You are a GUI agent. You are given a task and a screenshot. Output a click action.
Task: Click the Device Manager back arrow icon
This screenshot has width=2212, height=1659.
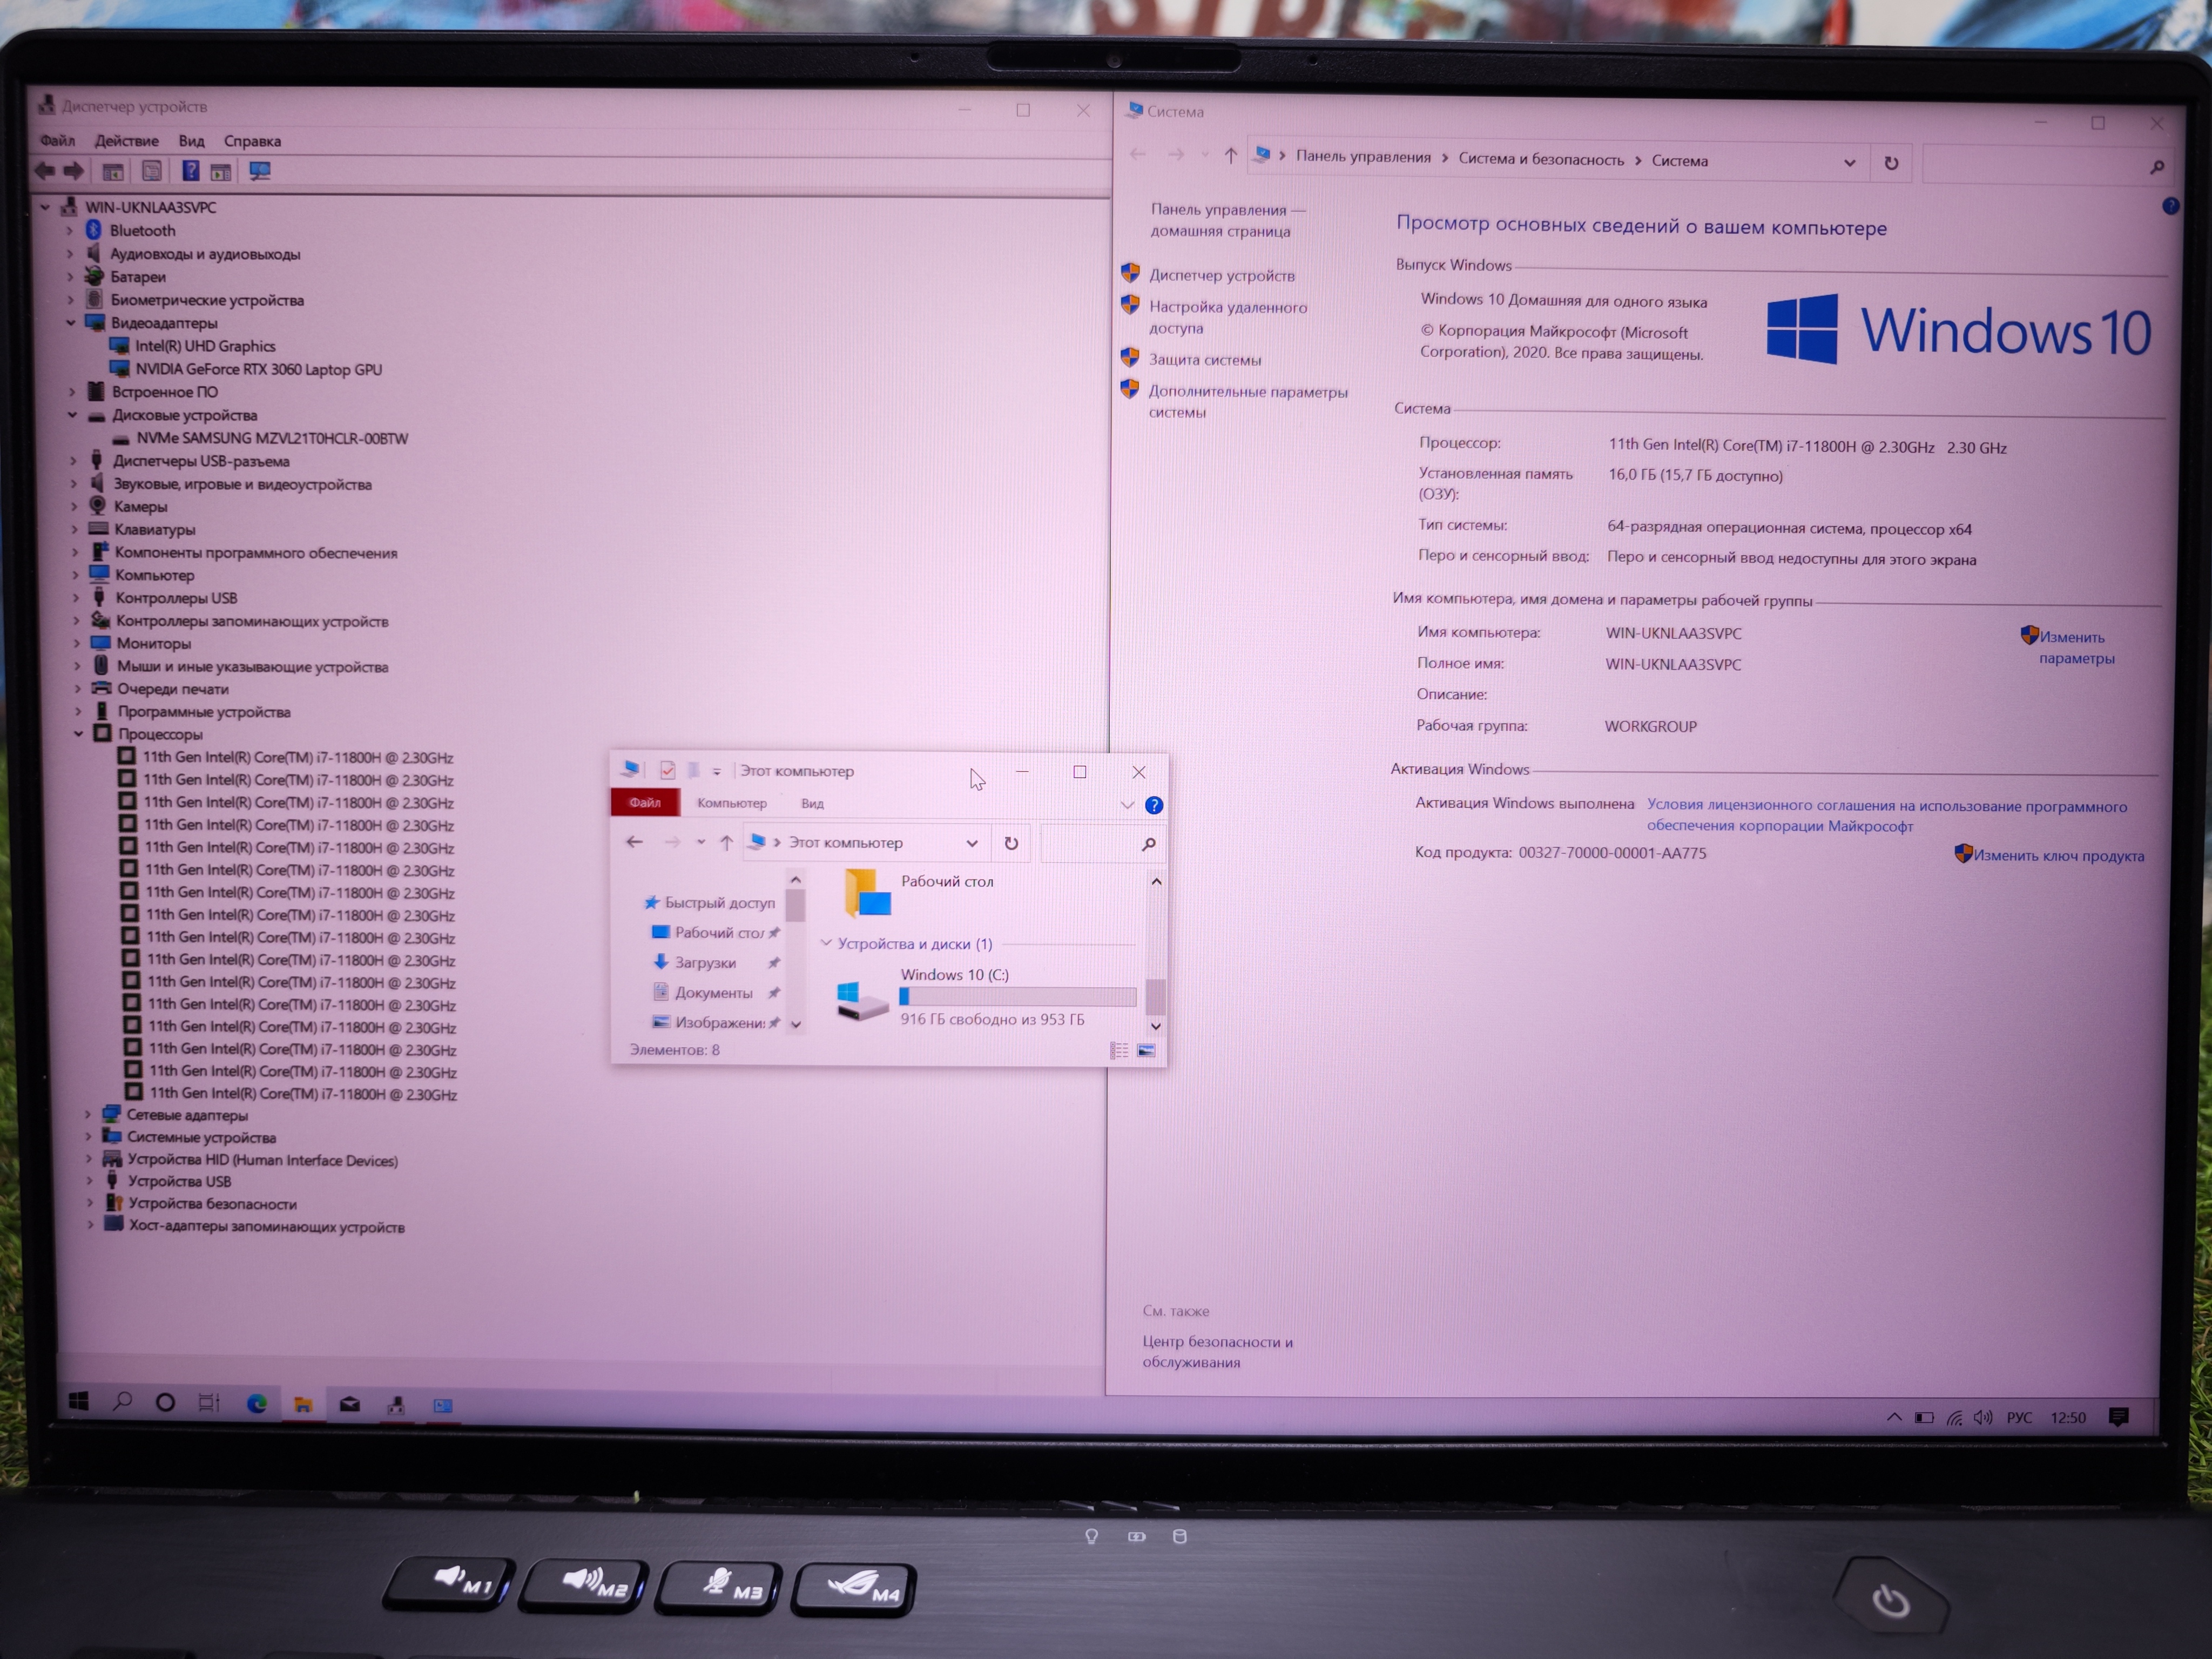click(x=45, y=171)
